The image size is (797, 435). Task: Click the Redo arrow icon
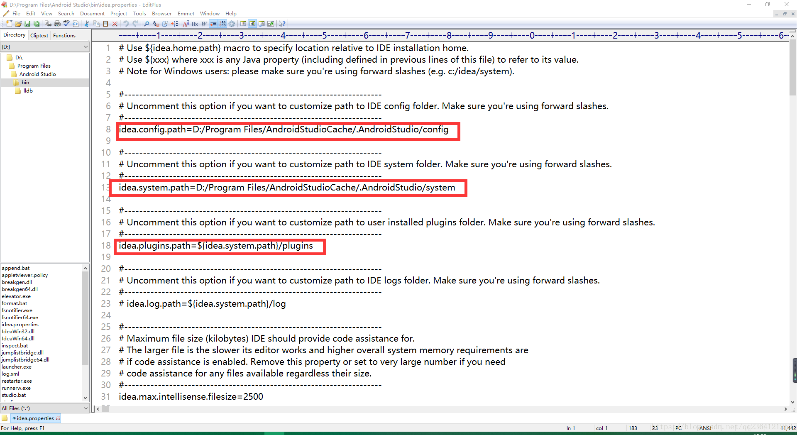pyautogui.click(x=135, y=24)
